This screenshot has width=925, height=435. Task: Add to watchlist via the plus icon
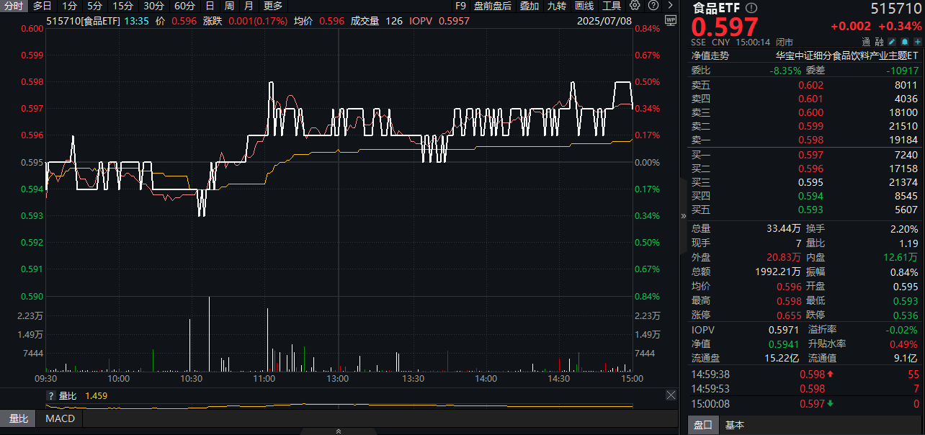click(916, 41)
